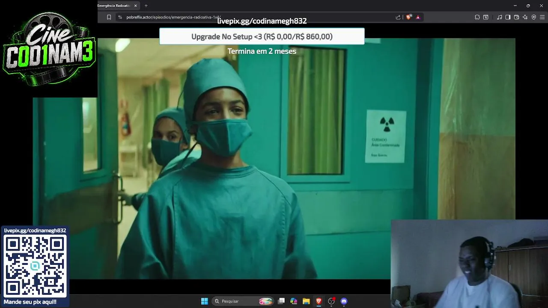Open the browser main menu
This screenshot has width=548, height=308.
542,17
